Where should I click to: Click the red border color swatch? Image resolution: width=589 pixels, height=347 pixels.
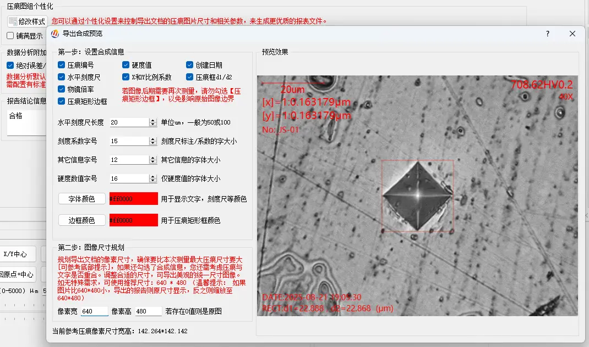(133, 220)
